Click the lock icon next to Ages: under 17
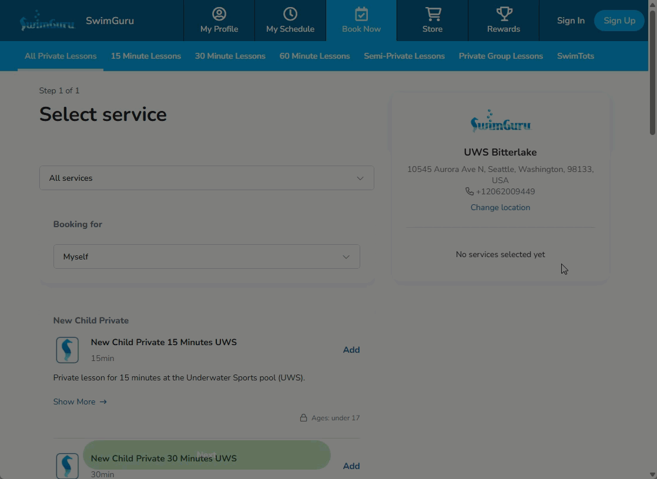This screenshot has width=657, height=479. [x=303, y=418]
